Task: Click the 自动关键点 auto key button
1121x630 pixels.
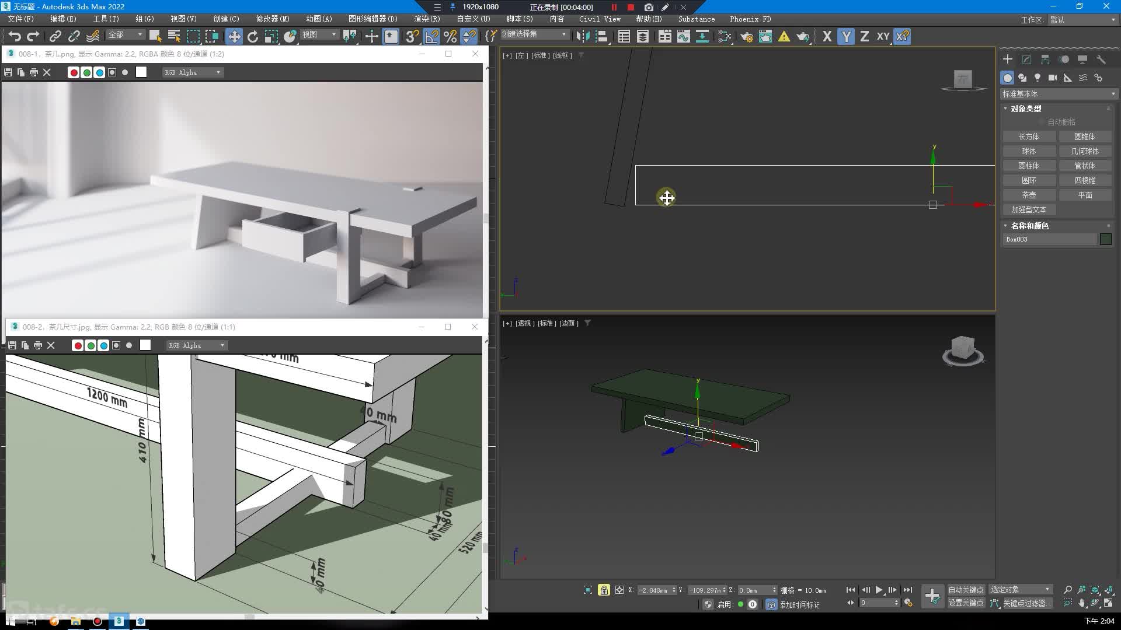Action: point(966,590)
